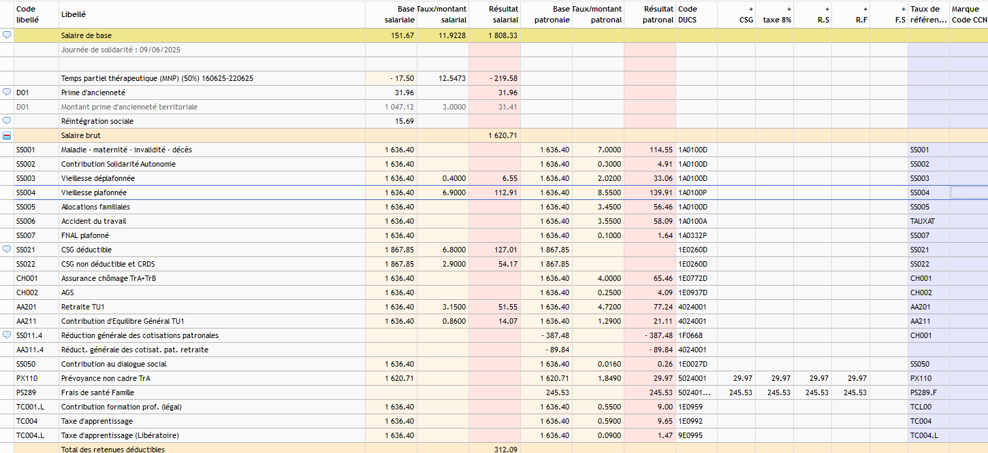Select the Code libellé column header

point(36,14)
